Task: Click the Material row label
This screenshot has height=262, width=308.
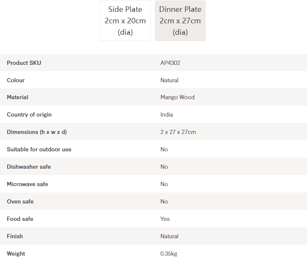Action: 17,97
